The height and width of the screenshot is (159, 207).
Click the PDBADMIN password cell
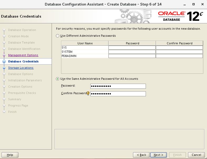pos(132,56)
